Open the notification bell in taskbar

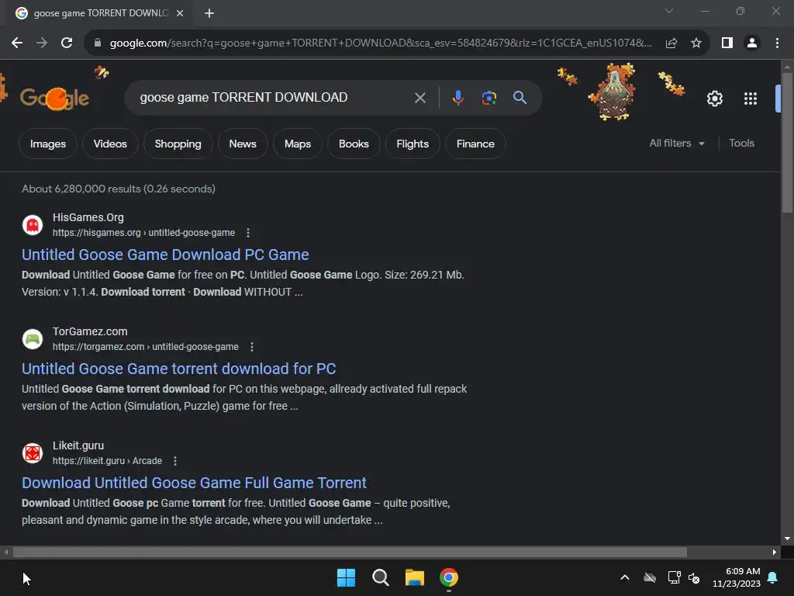(773, 577)
